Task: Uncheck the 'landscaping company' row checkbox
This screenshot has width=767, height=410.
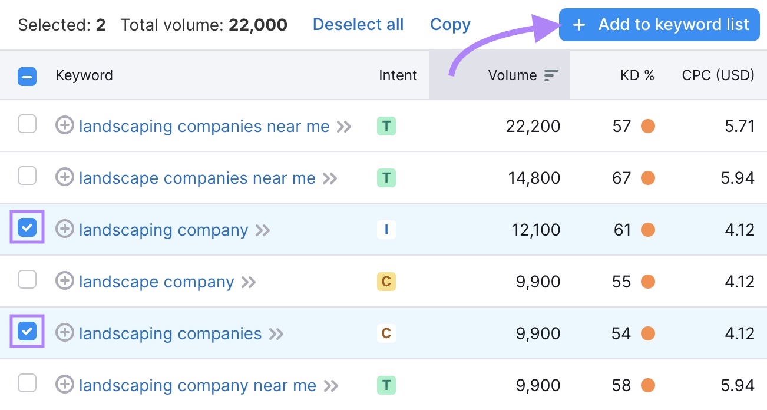Action: tap(27, 228)
